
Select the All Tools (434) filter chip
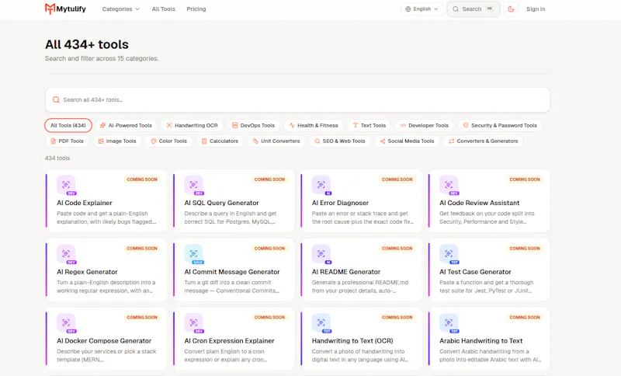click(68, 125)
